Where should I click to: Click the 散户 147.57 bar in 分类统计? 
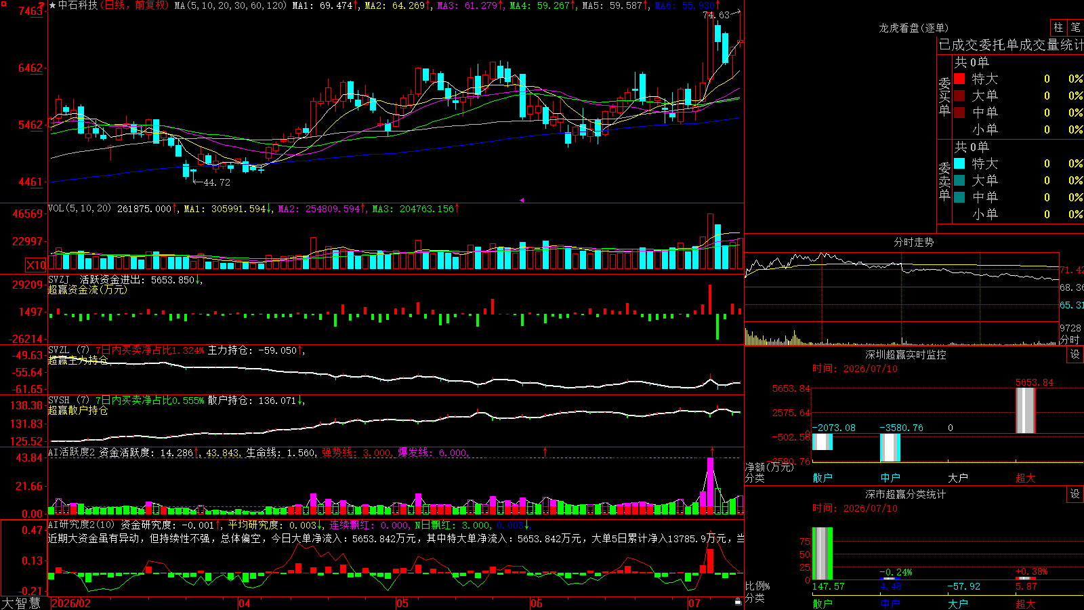click(x=822, y=554)
